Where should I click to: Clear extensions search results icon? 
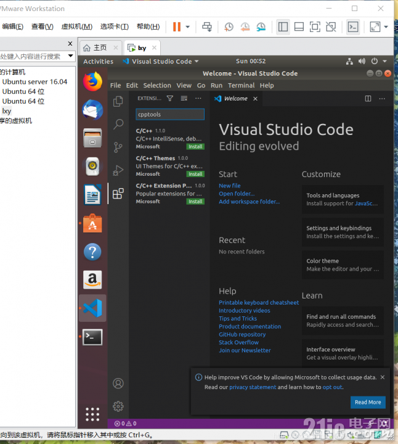point(184,98)
